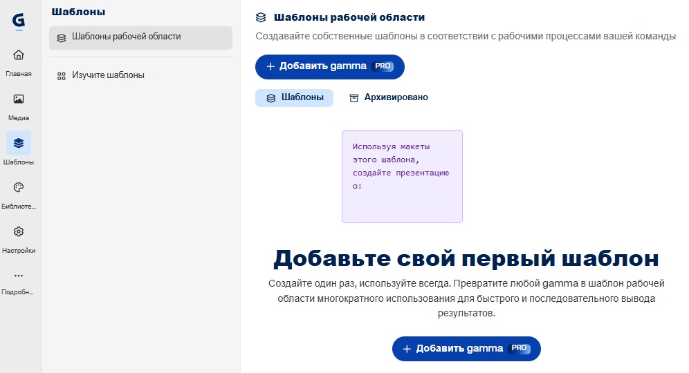Click bottom Добавить gamma PRO button
This screenshot has height=373, width=689.
coord(466,349)
